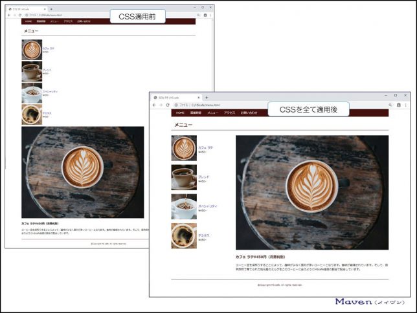Select the page tab in the front browser window
Viewport: 417px width, 313px height.
(x=175, y=98)
